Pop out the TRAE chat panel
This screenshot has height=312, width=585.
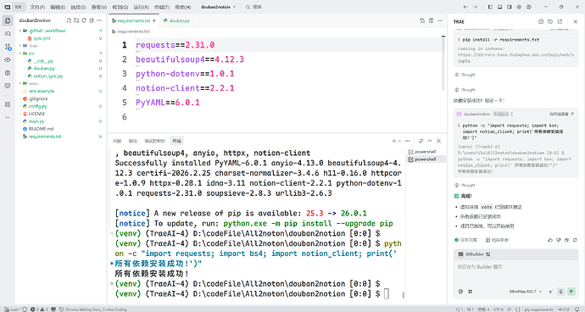(x=560, y=22)
